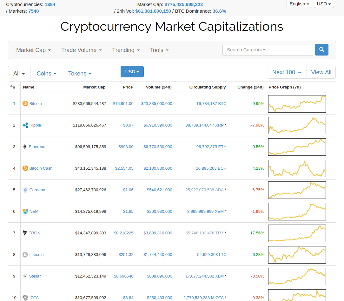Viewport: 344px width, 301px height.
Task: Open Stellar currency link
Action: click(35, 276)
